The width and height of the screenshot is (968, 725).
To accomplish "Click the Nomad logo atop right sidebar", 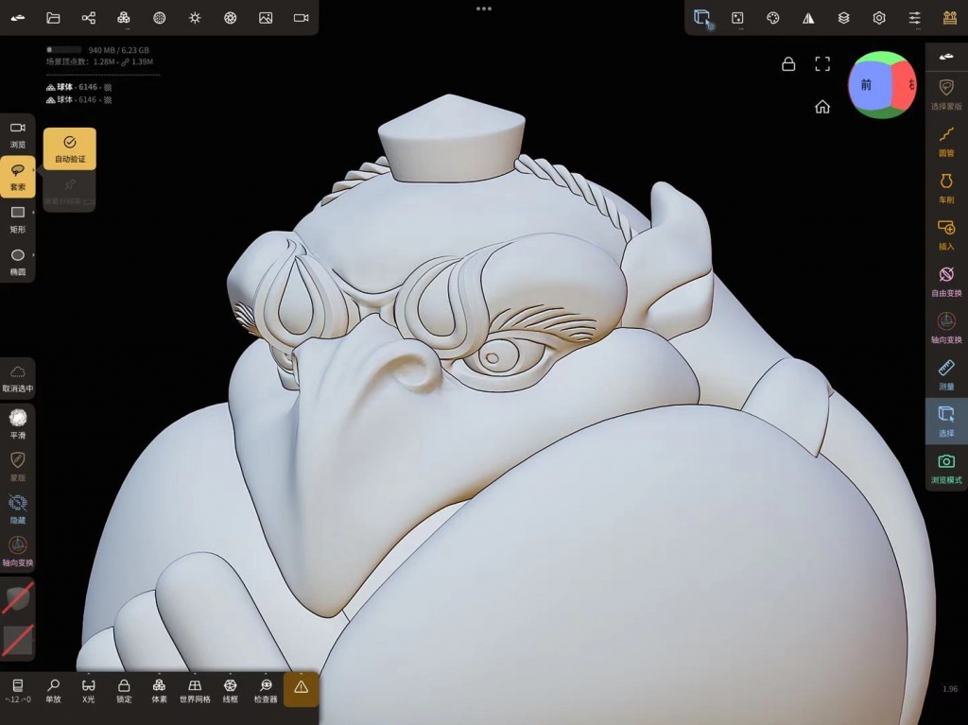I will 946,57.
